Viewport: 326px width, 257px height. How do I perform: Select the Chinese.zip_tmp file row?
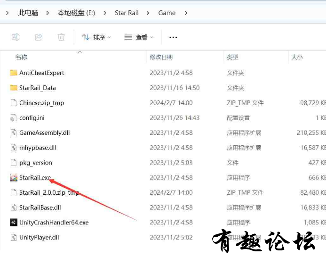point(41,103)
